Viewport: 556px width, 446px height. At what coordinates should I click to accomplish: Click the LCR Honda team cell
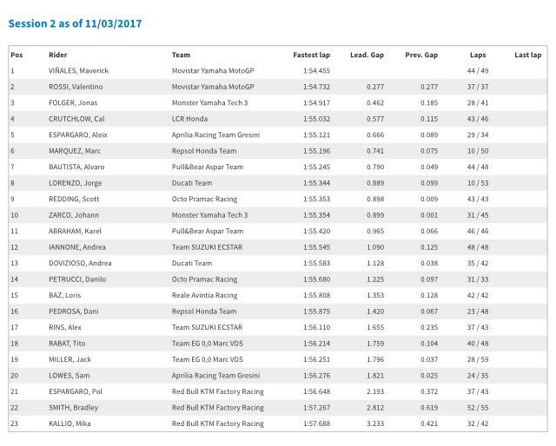point(189,119)
